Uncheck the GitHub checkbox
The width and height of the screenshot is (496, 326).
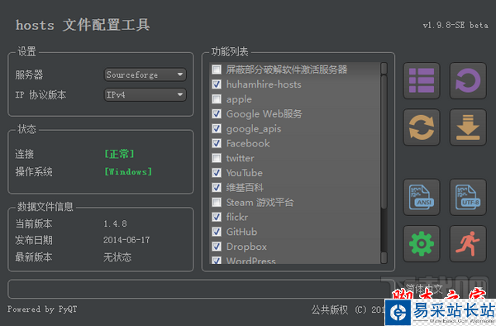tap(217, 232)
